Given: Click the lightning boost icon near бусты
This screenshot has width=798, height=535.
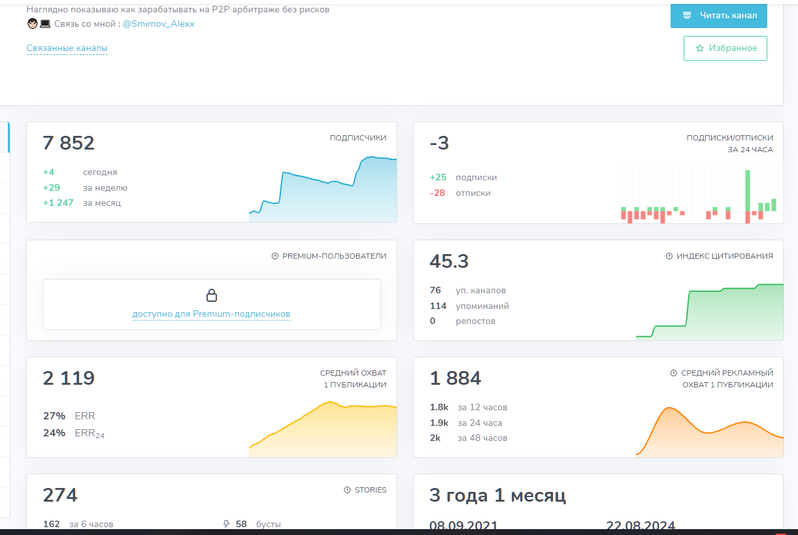Looking at the screenshot, I should [227, 524].
